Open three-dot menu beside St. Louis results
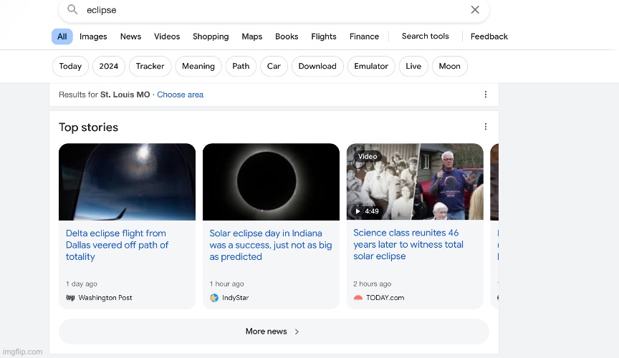Screen dimensions: 619x358 click(x=485, y=95)
